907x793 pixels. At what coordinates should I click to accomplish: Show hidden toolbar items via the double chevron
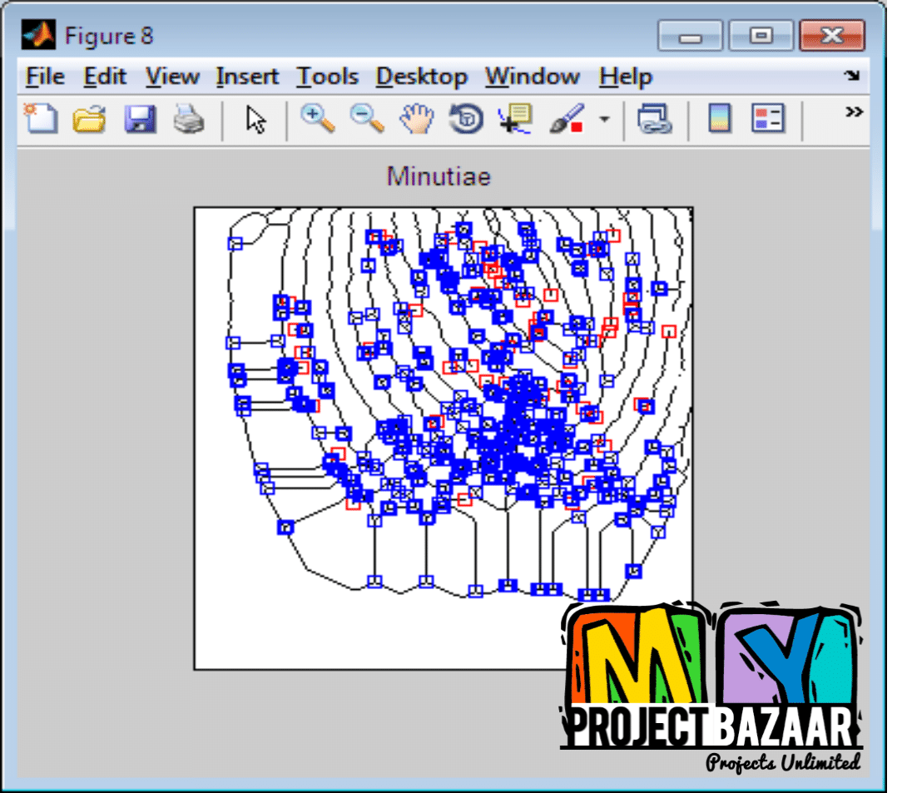853,112
